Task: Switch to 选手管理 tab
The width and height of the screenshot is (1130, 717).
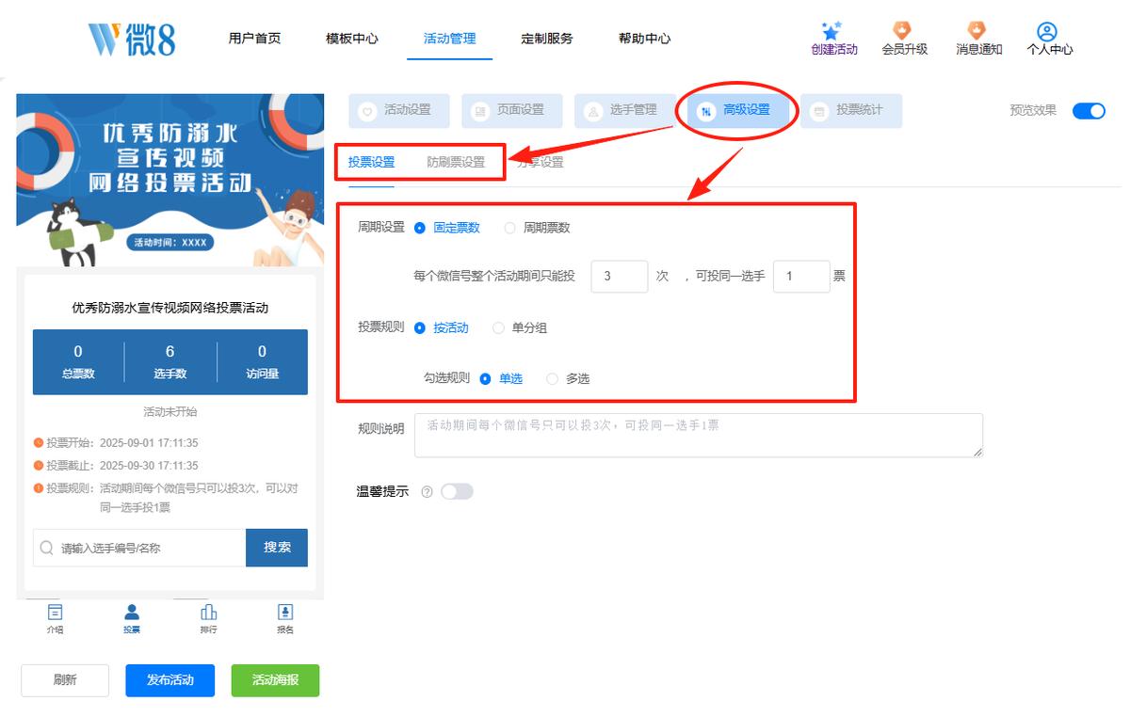Action: [x=625, y=110]
